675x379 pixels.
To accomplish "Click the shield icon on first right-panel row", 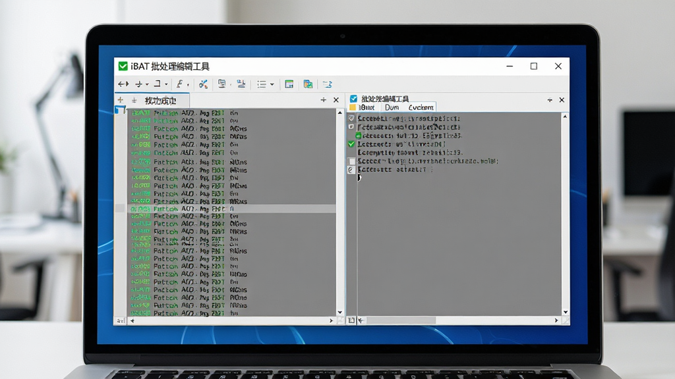I will point(351,118).
